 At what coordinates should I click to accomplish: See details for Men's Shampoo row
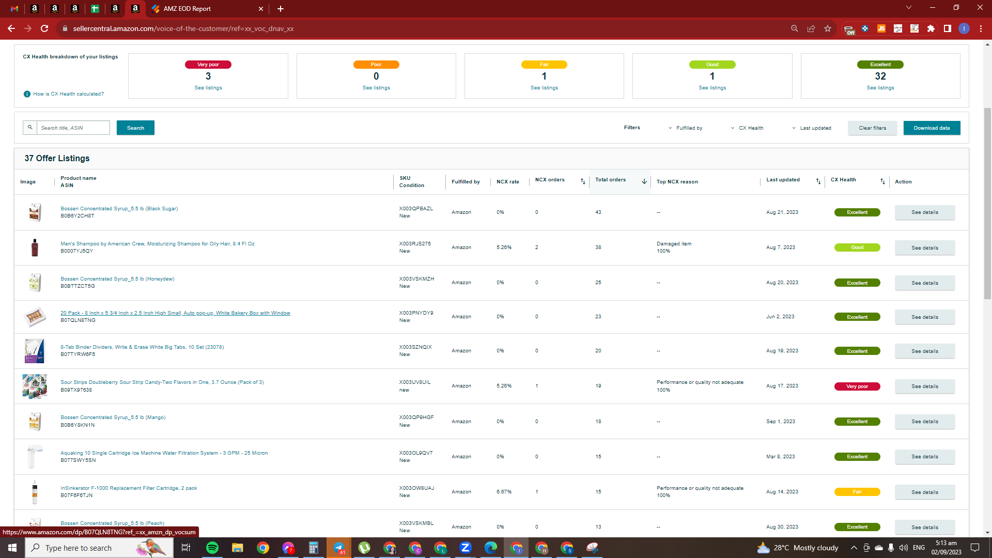point(924,248)
